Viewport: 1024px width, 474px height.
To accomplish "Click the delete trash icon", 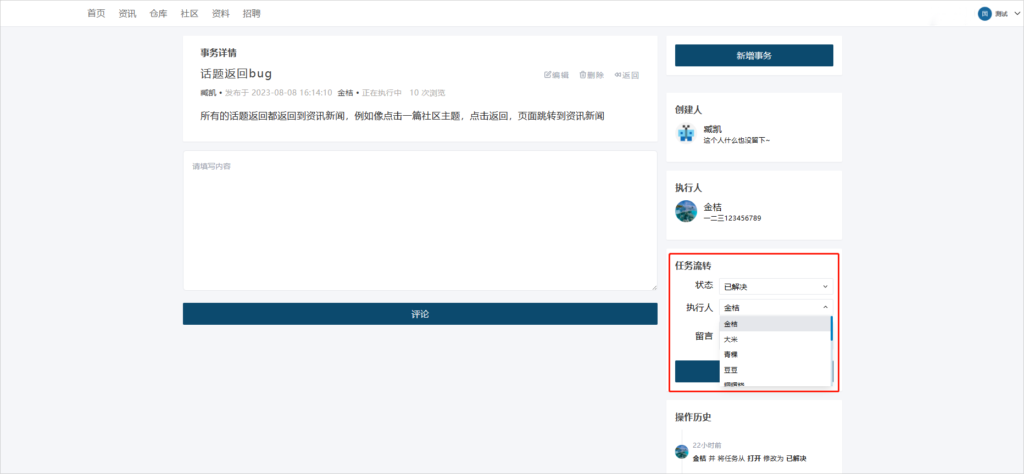I will click(x=583, y=75).
